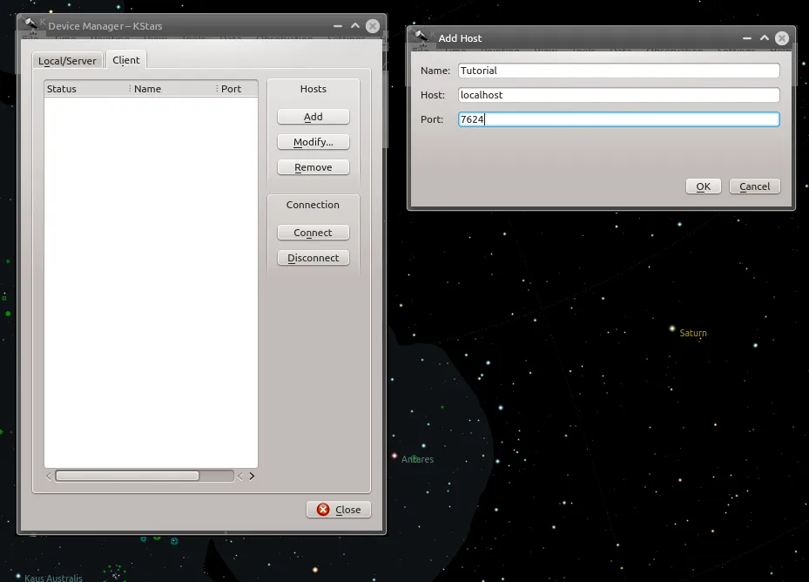809x582 pixels.
Task: Close the Device Manager with the Close button
Action: (339, 510)
